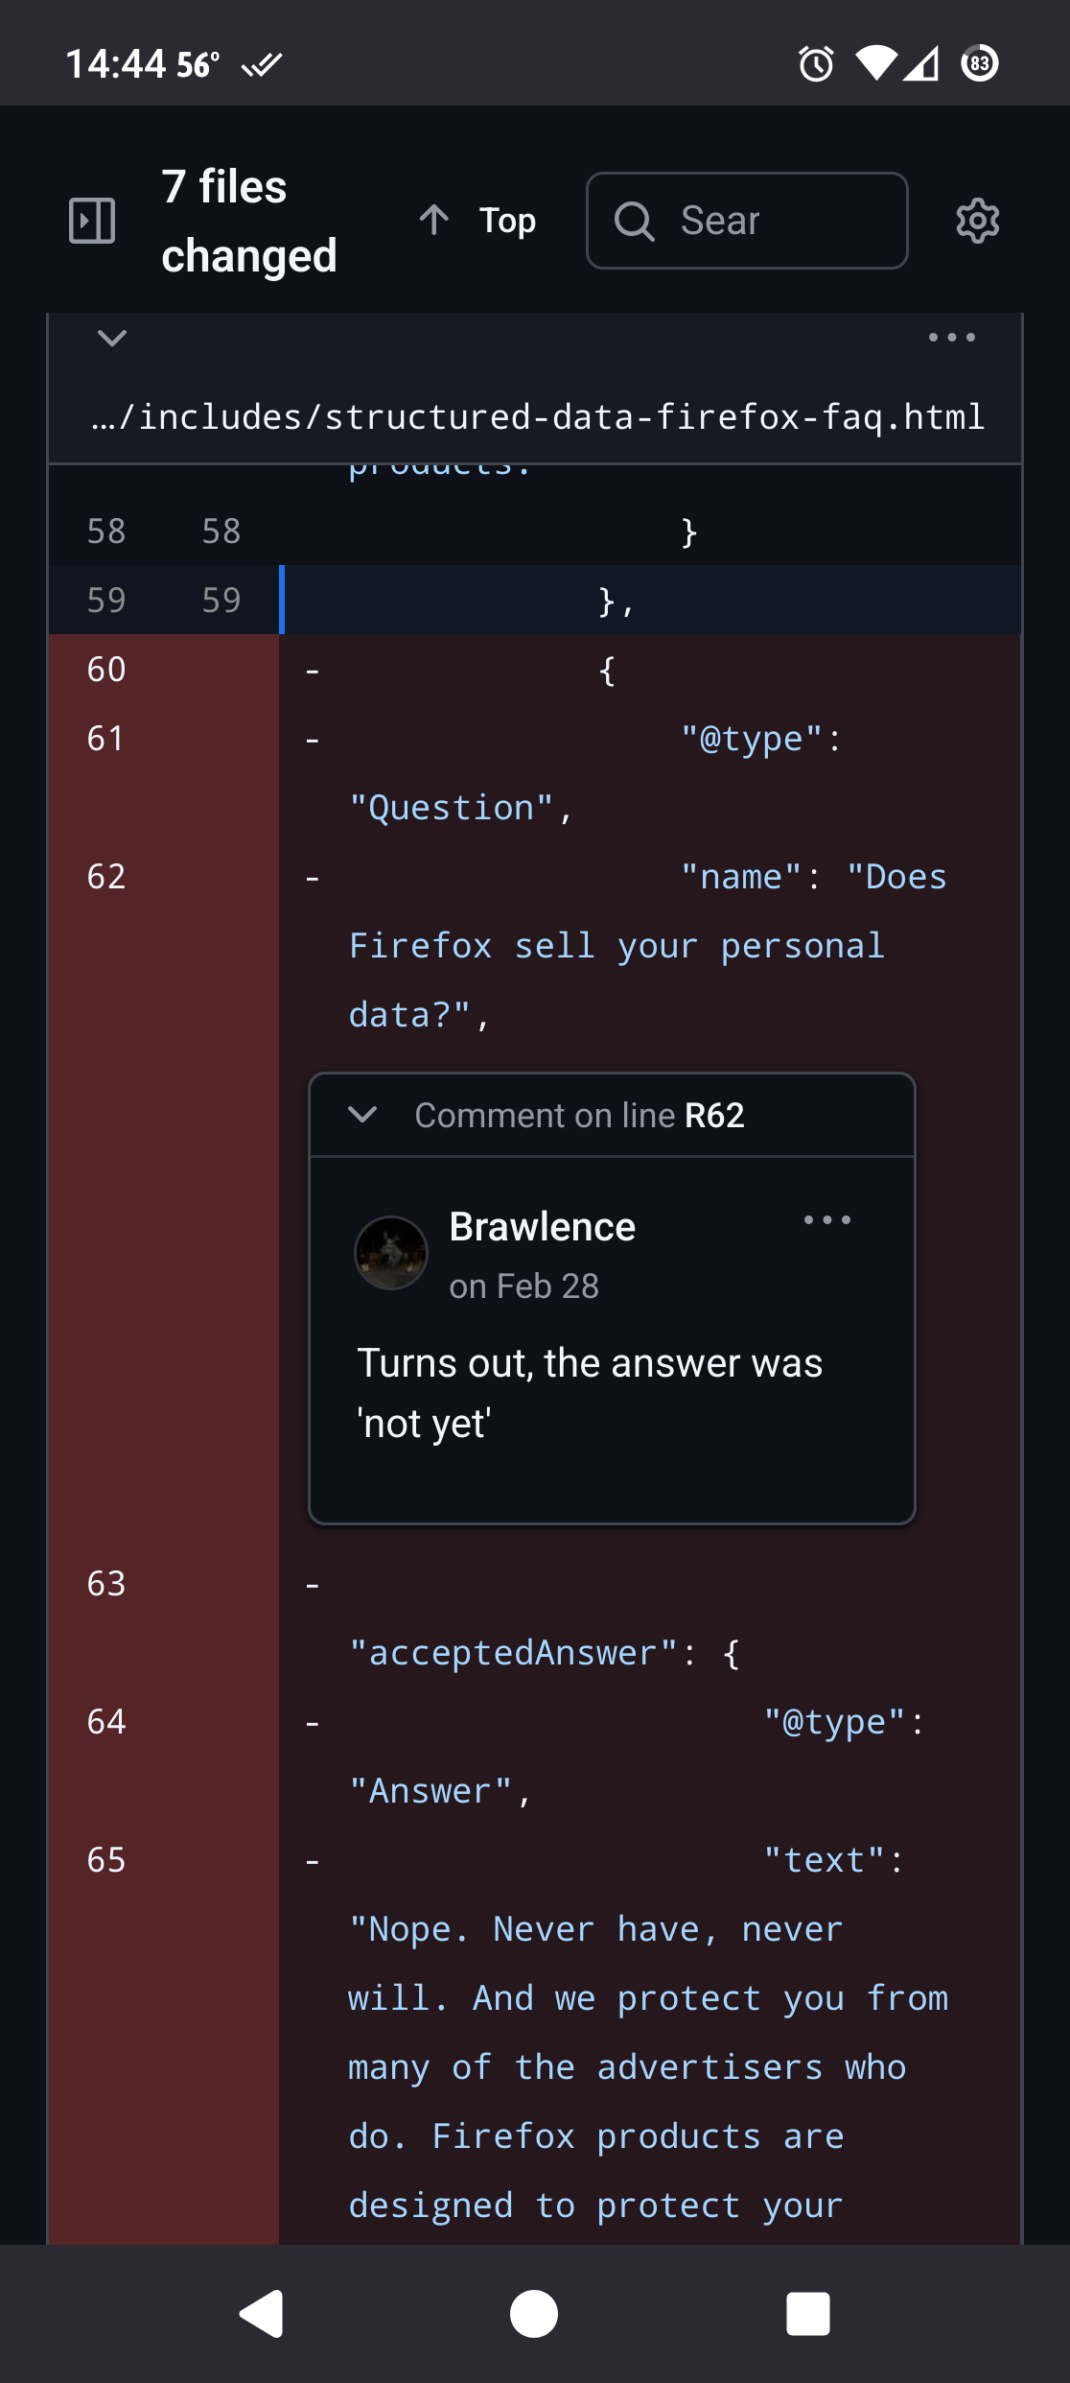Open the diff settings gear

point(977,221)
